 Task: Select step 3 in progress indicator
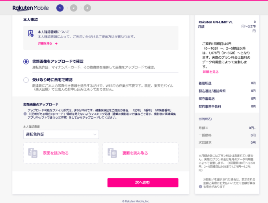(87, 8)
